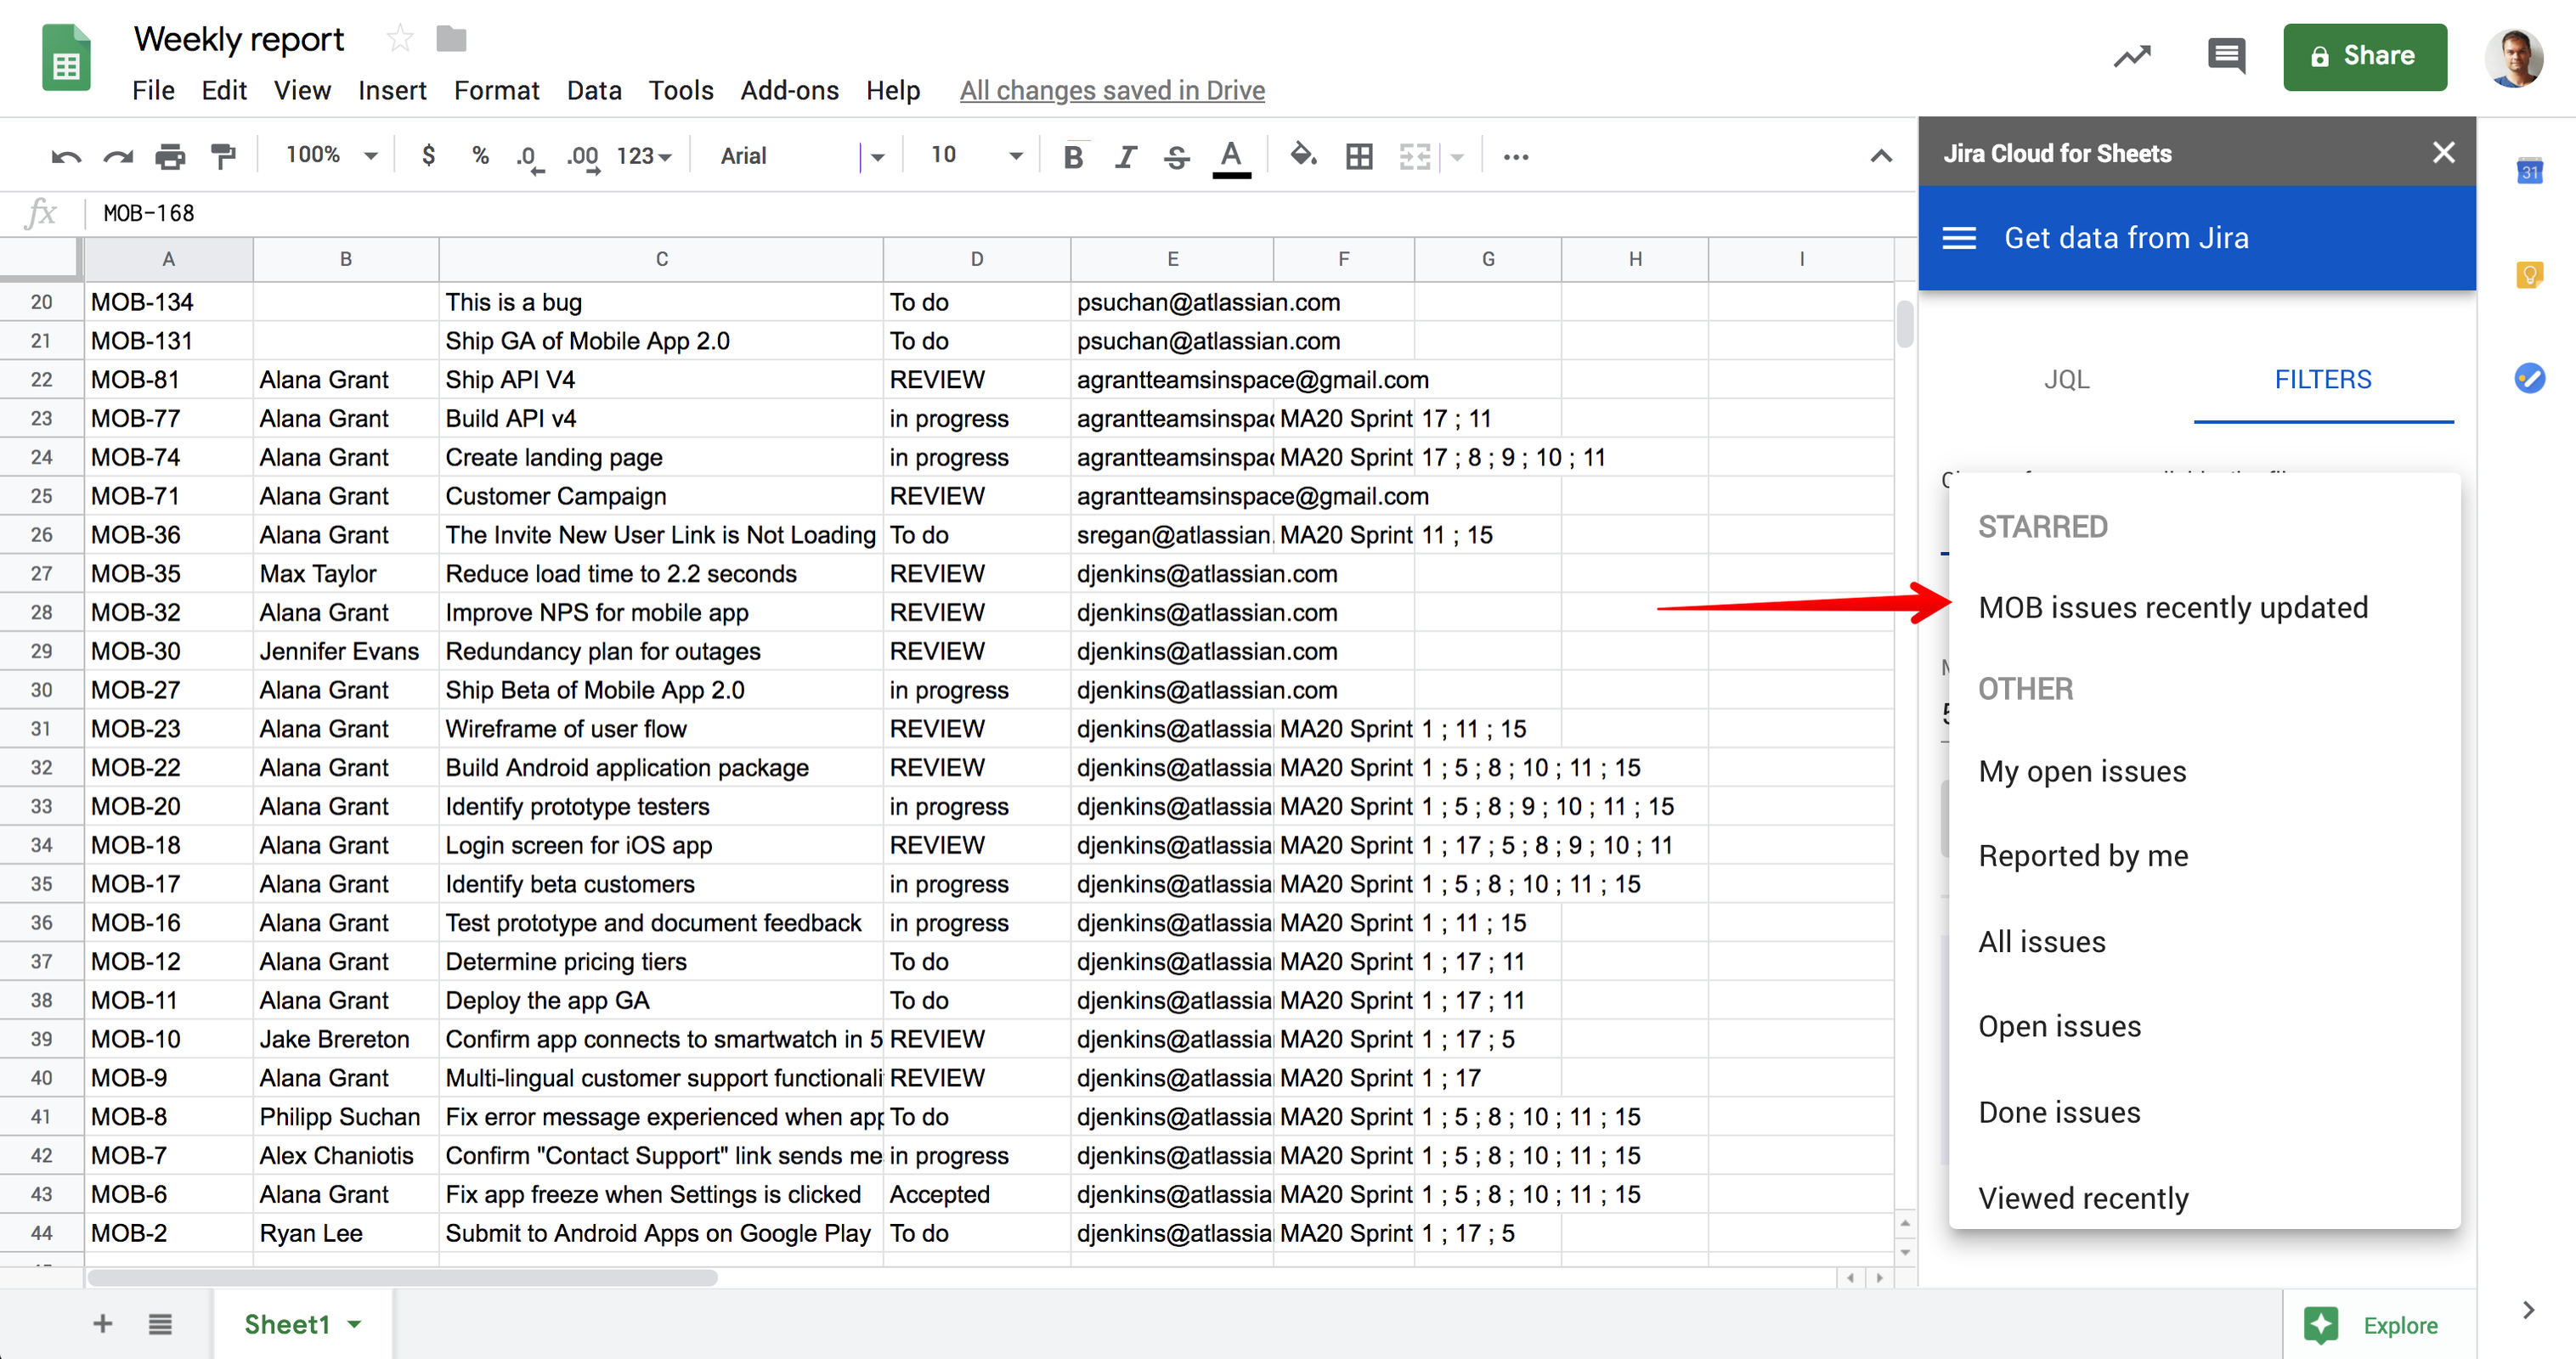The width and height of the screenshot is (2576, 1359).
Task: Open the Data menu
Action: tap(594, 90)
